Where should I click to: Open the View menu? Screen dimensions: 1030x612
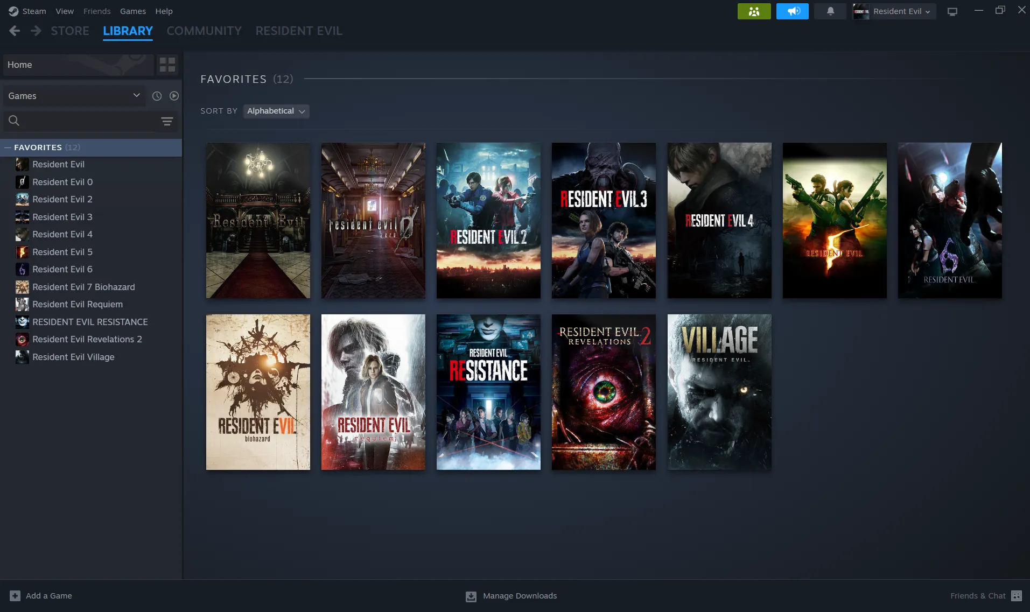(x=65, y=11)
